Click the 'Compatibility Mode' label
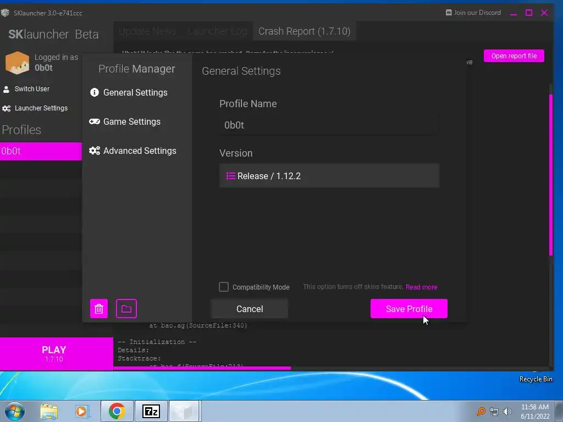Screen dimensions: 563x422 (261, 287)
